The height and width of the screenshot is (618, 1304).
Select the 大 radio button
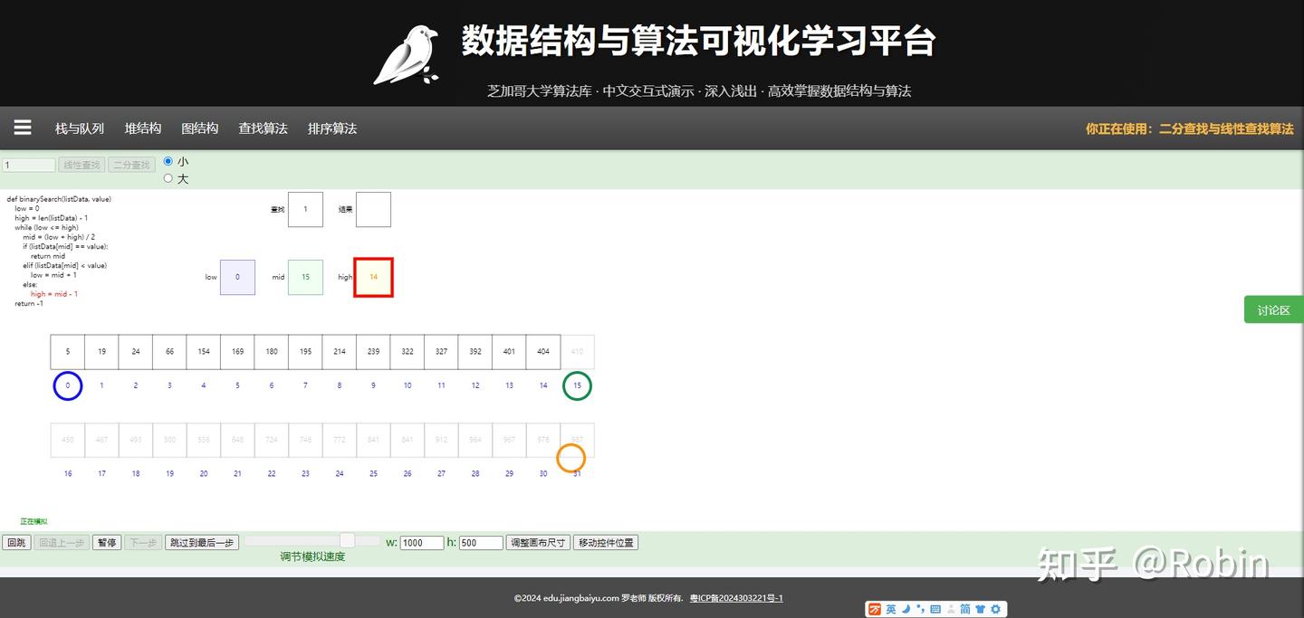(168, 177)
